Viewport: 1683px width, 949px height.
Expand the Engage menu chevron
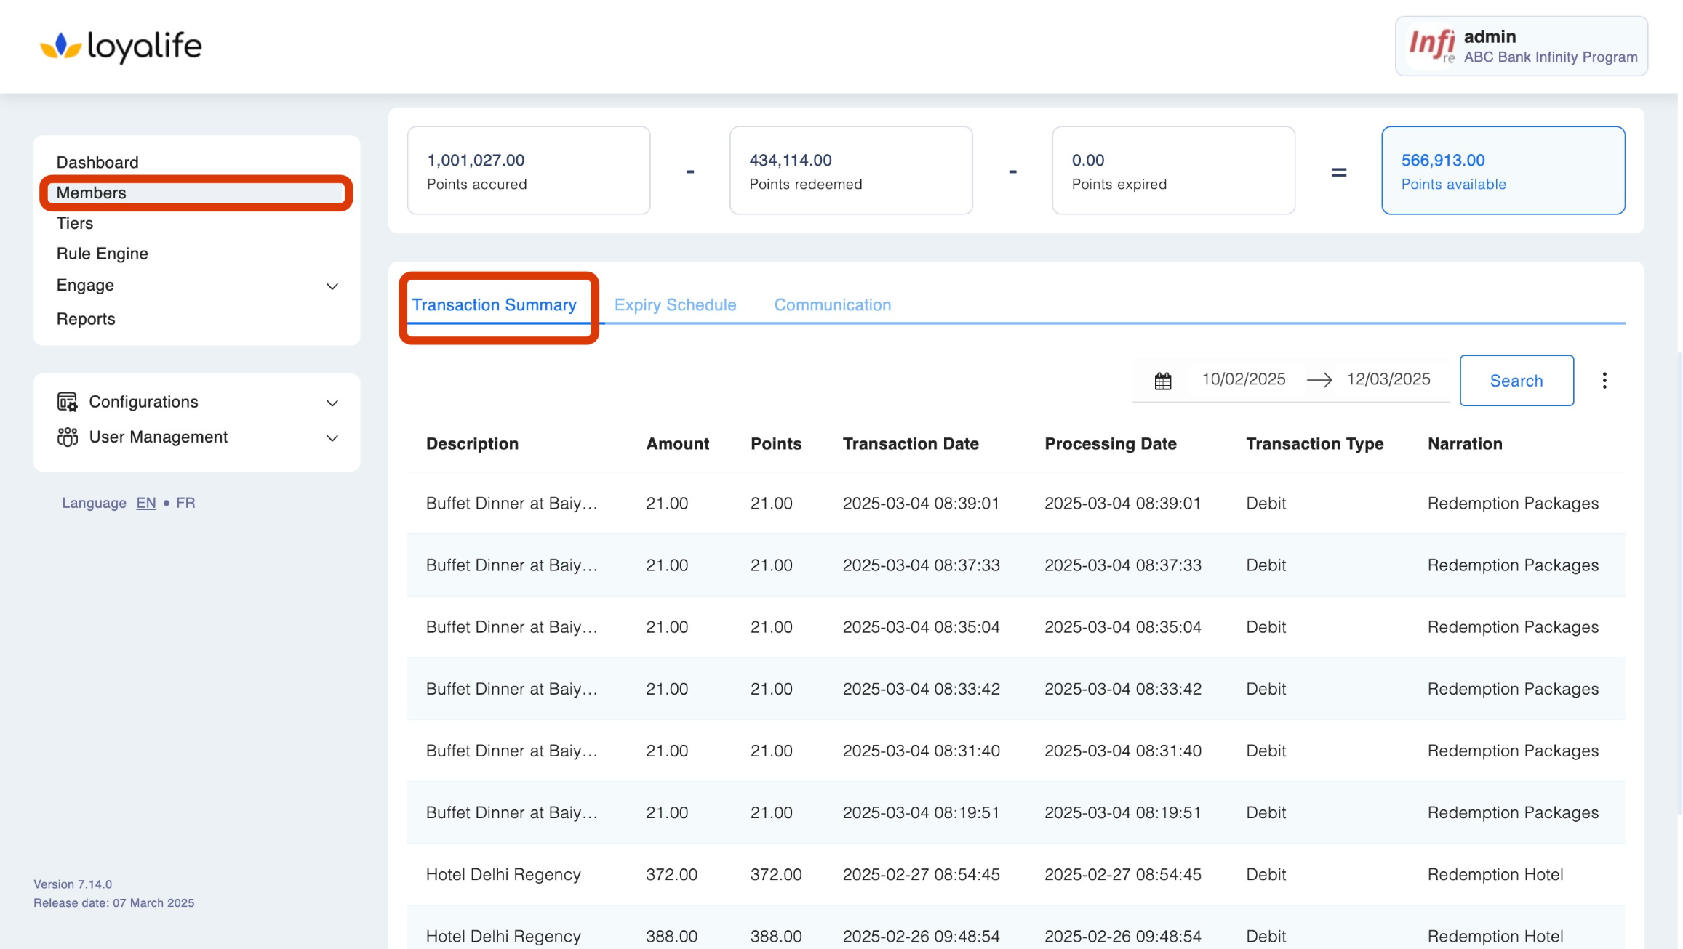(332, 286)
